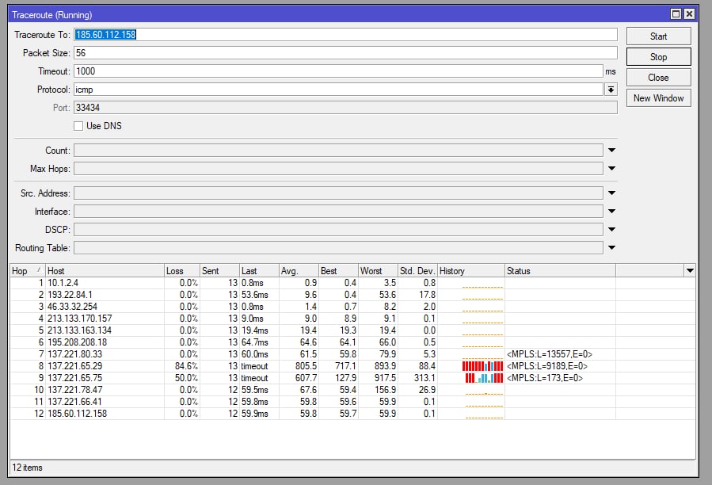Sort by the Sent column header
This screenshot has width=712, height=485.
[219, 271]
